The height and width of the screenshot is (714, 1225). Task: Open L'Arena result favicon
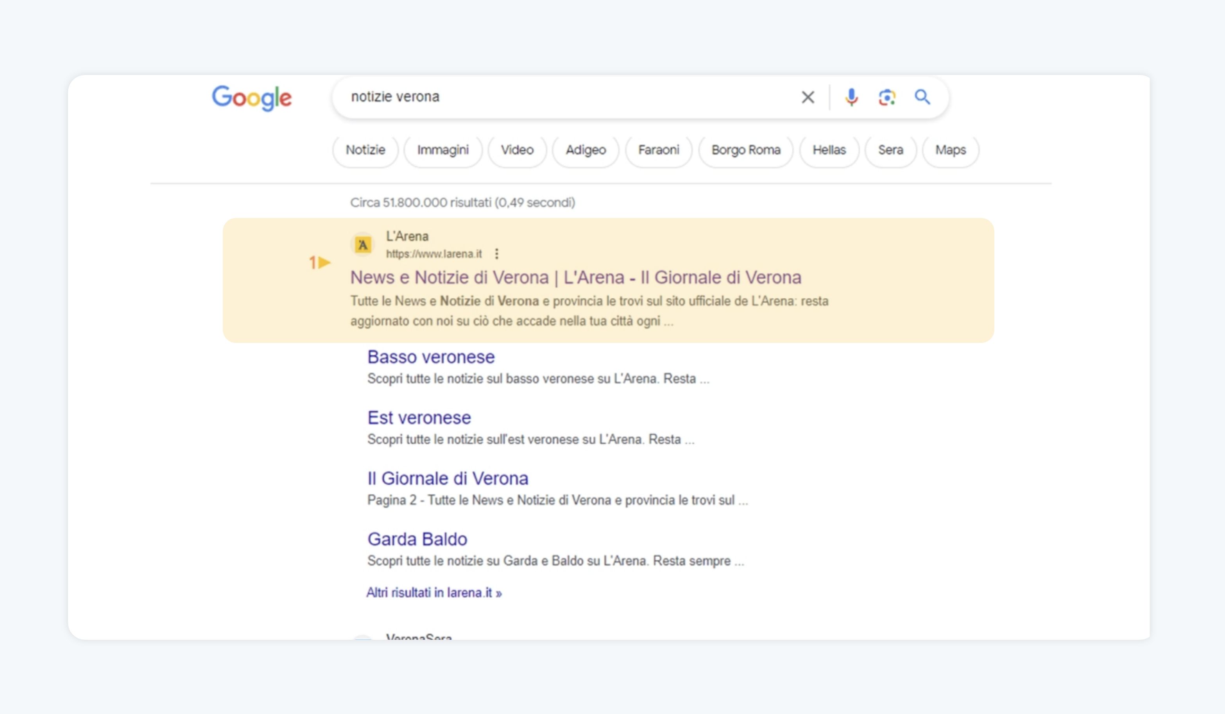(x=363, y=245)
